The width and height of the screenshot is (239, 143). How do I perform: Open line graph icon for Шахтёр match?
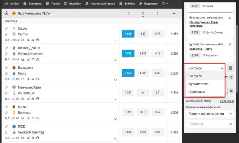[x=28, y=59]
